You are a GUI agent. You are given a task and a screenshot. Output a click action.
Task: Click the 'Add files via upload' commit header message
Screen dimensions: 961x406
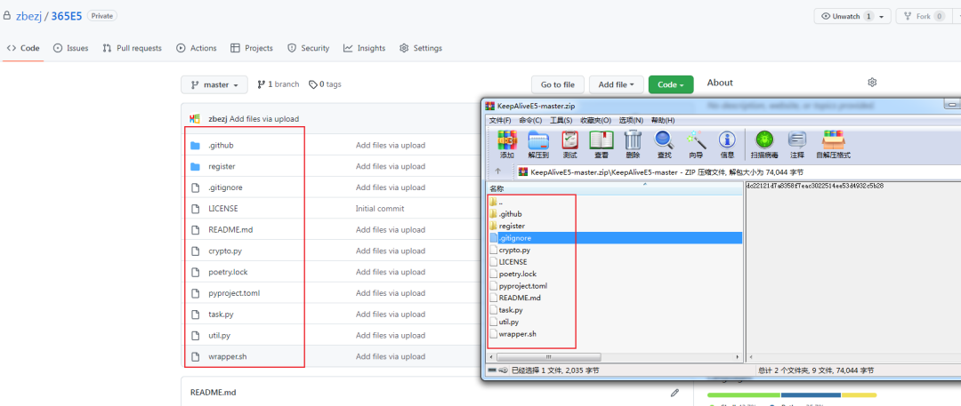click(x=264, y=119)
